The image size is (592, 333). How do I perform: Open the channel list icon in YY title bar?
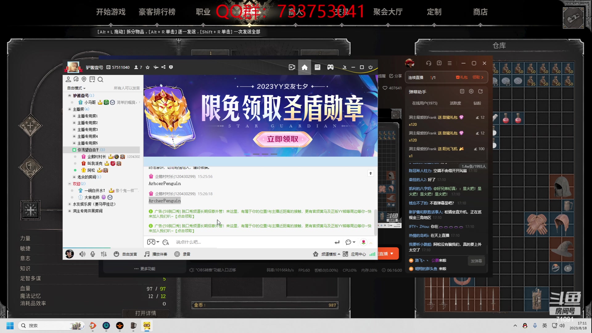tap(317, 67)
